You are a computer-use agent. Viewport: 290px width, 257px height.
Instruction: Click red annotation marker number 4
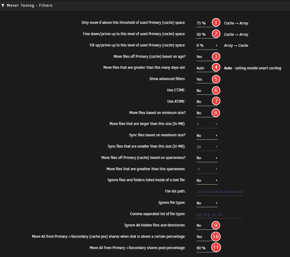(216, 68)
